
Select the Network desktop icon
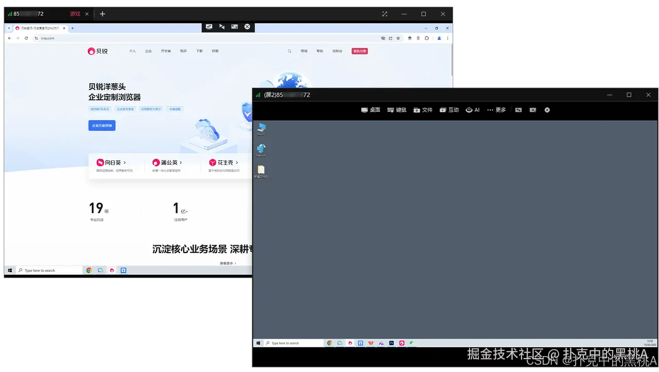point(261,150)
